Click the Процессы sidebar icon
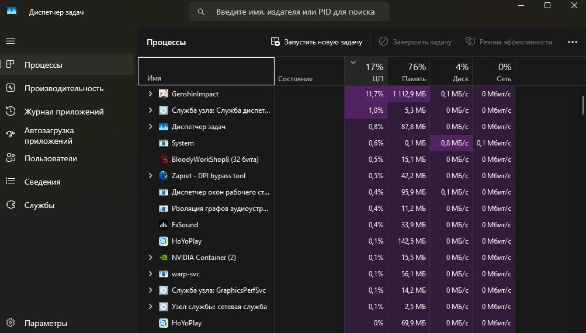 click(11, 64)
